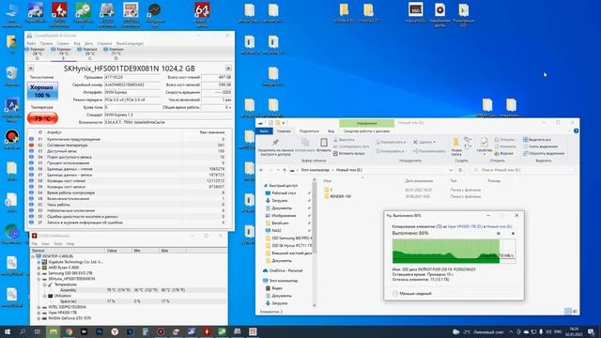The height and width of the screenshot is (338, 601).
Task: Click Вставить ярлык in ribbon
Action: (348, 153)
